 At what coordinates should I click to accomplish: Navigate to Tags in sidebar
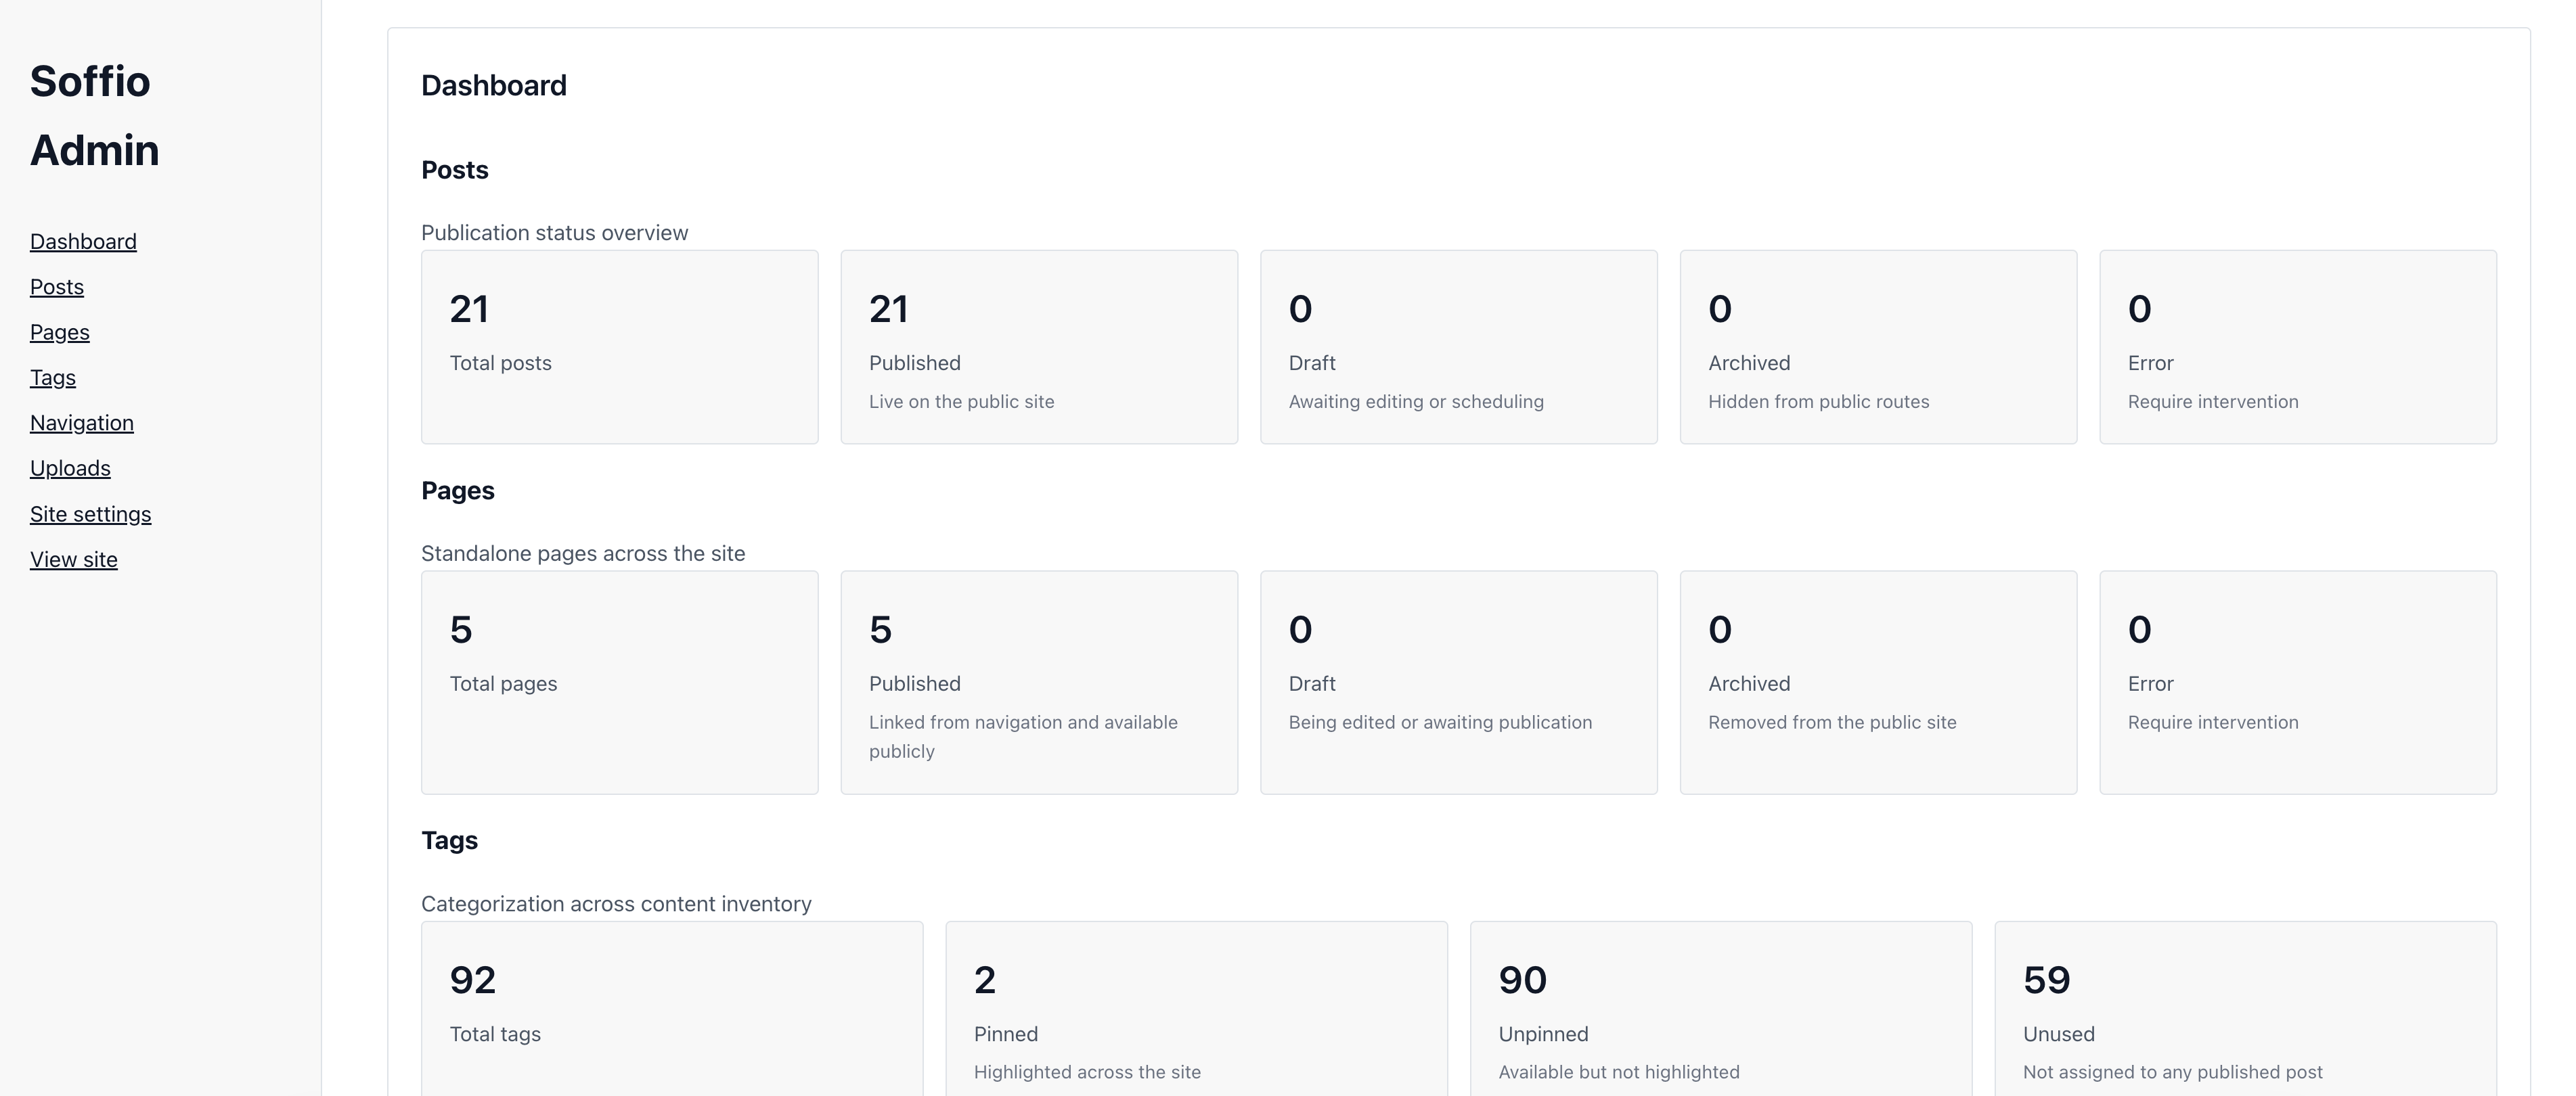(53, 378)
